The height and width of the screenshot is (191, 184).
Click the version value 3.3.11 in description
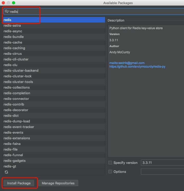pos(114,40)
